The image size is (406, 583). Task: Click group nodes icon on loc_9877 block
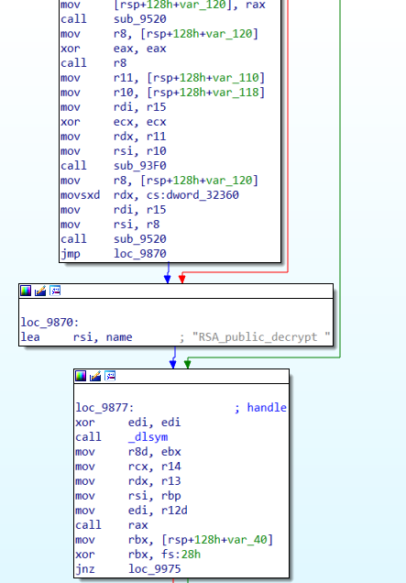click(110, 376)
